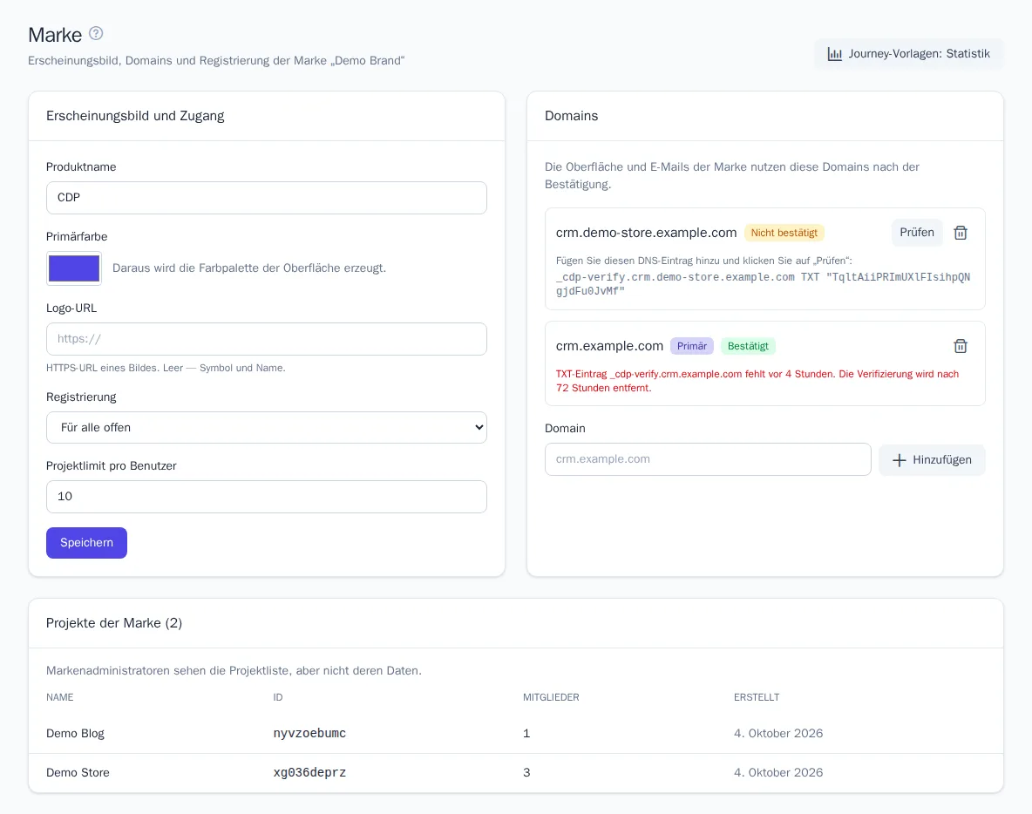Click the Primär badge

(692, 346)
